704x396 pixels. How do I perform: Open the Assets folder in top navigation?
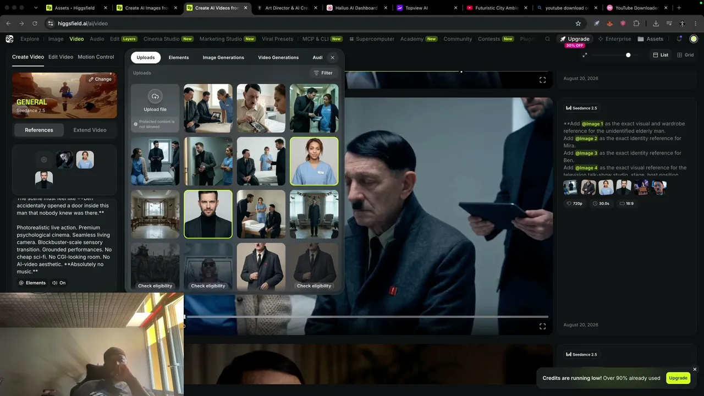pyautogui.click(x=650, y=39)
